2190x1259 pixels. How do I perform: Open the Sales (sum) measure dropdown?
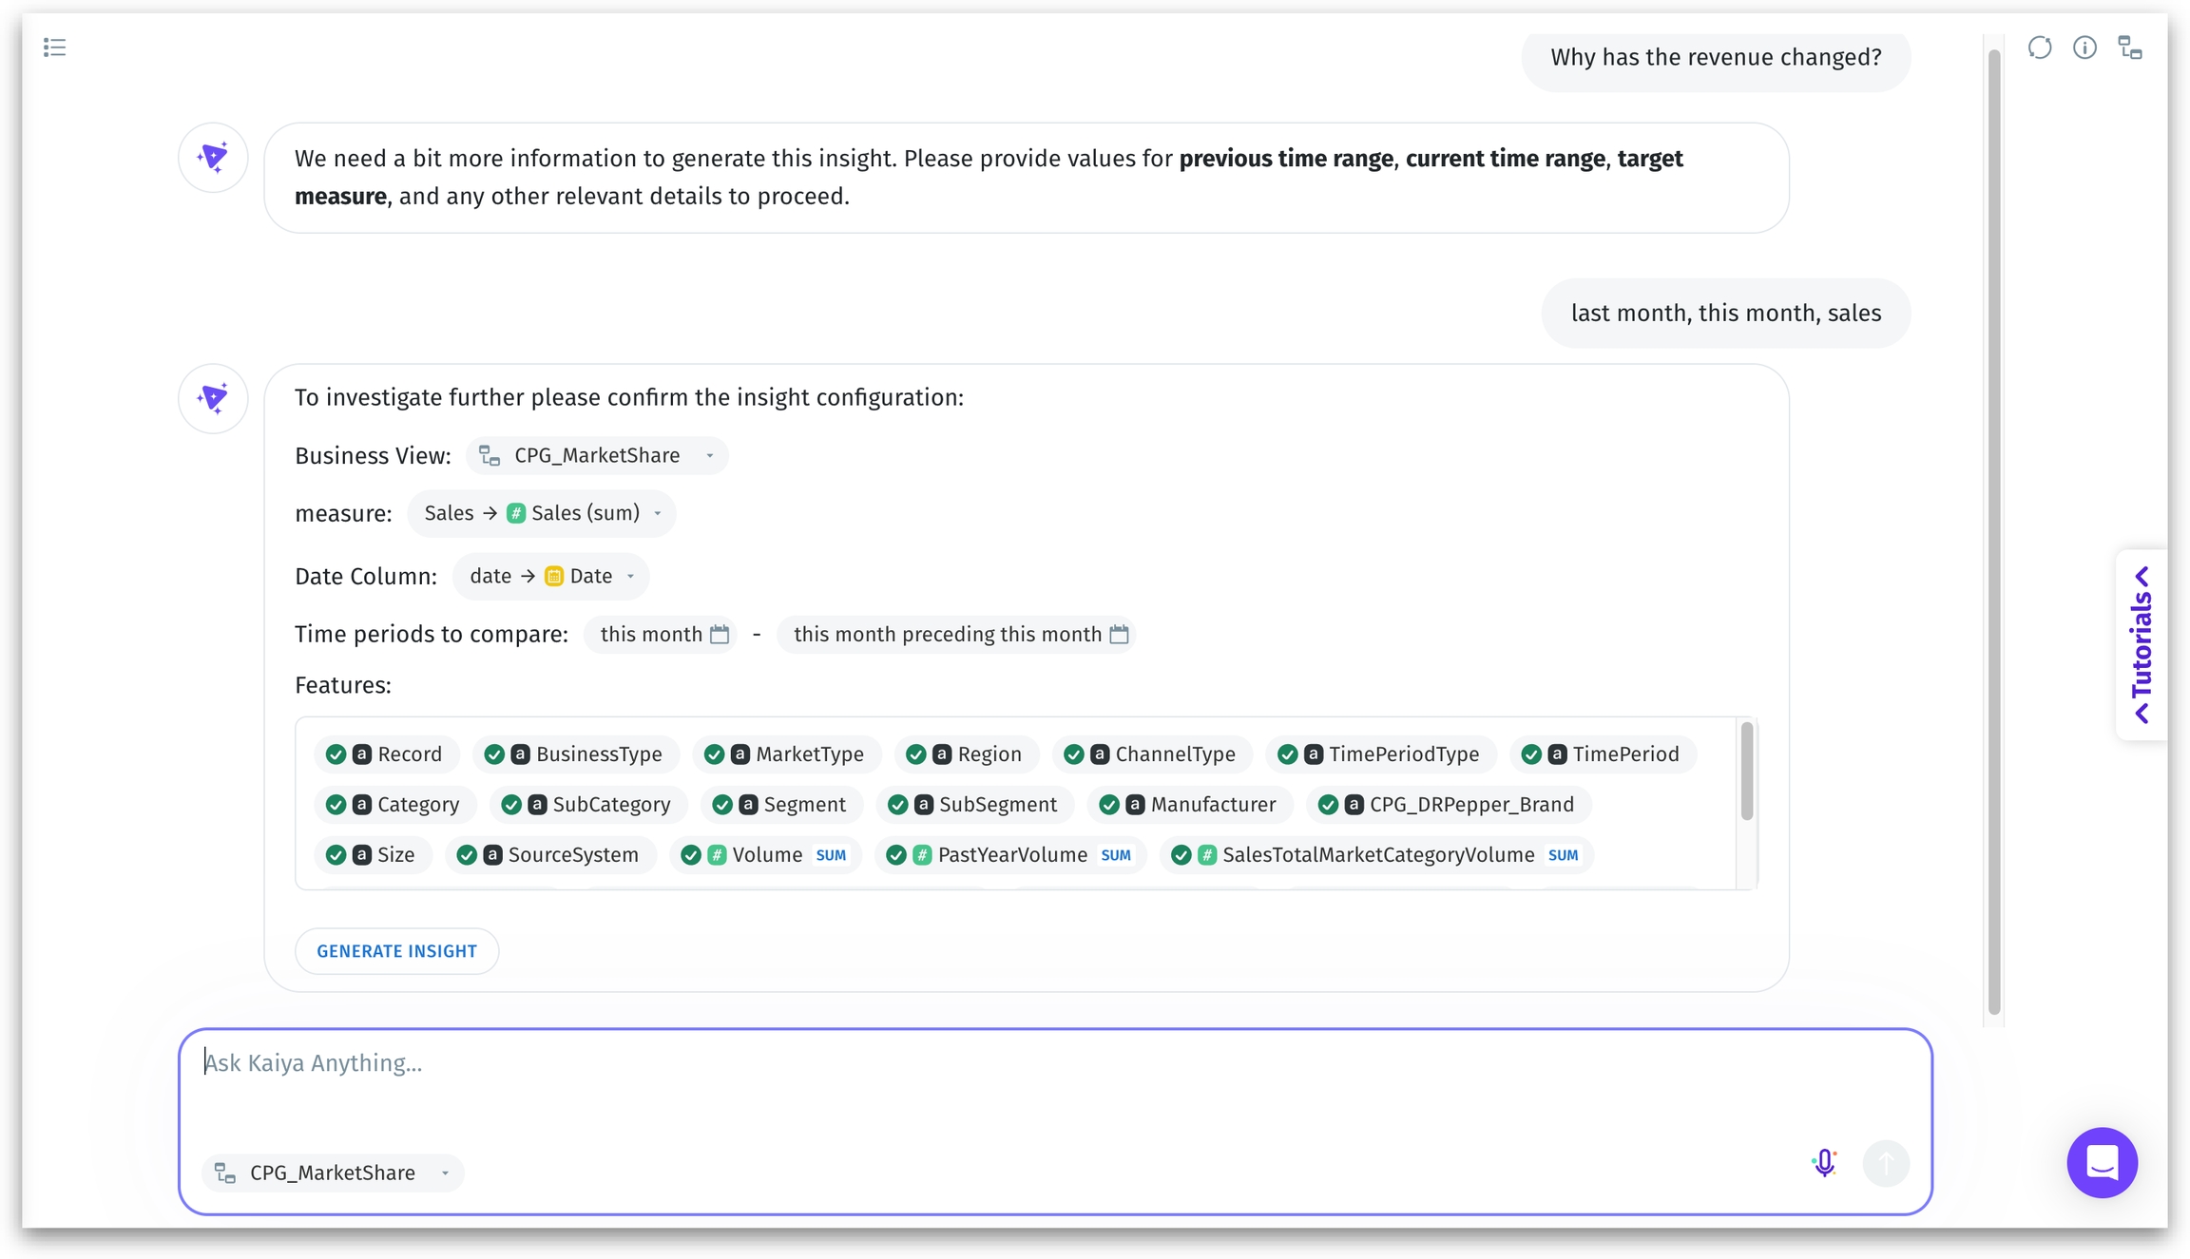pyautogui.click(x=542, y=513)
